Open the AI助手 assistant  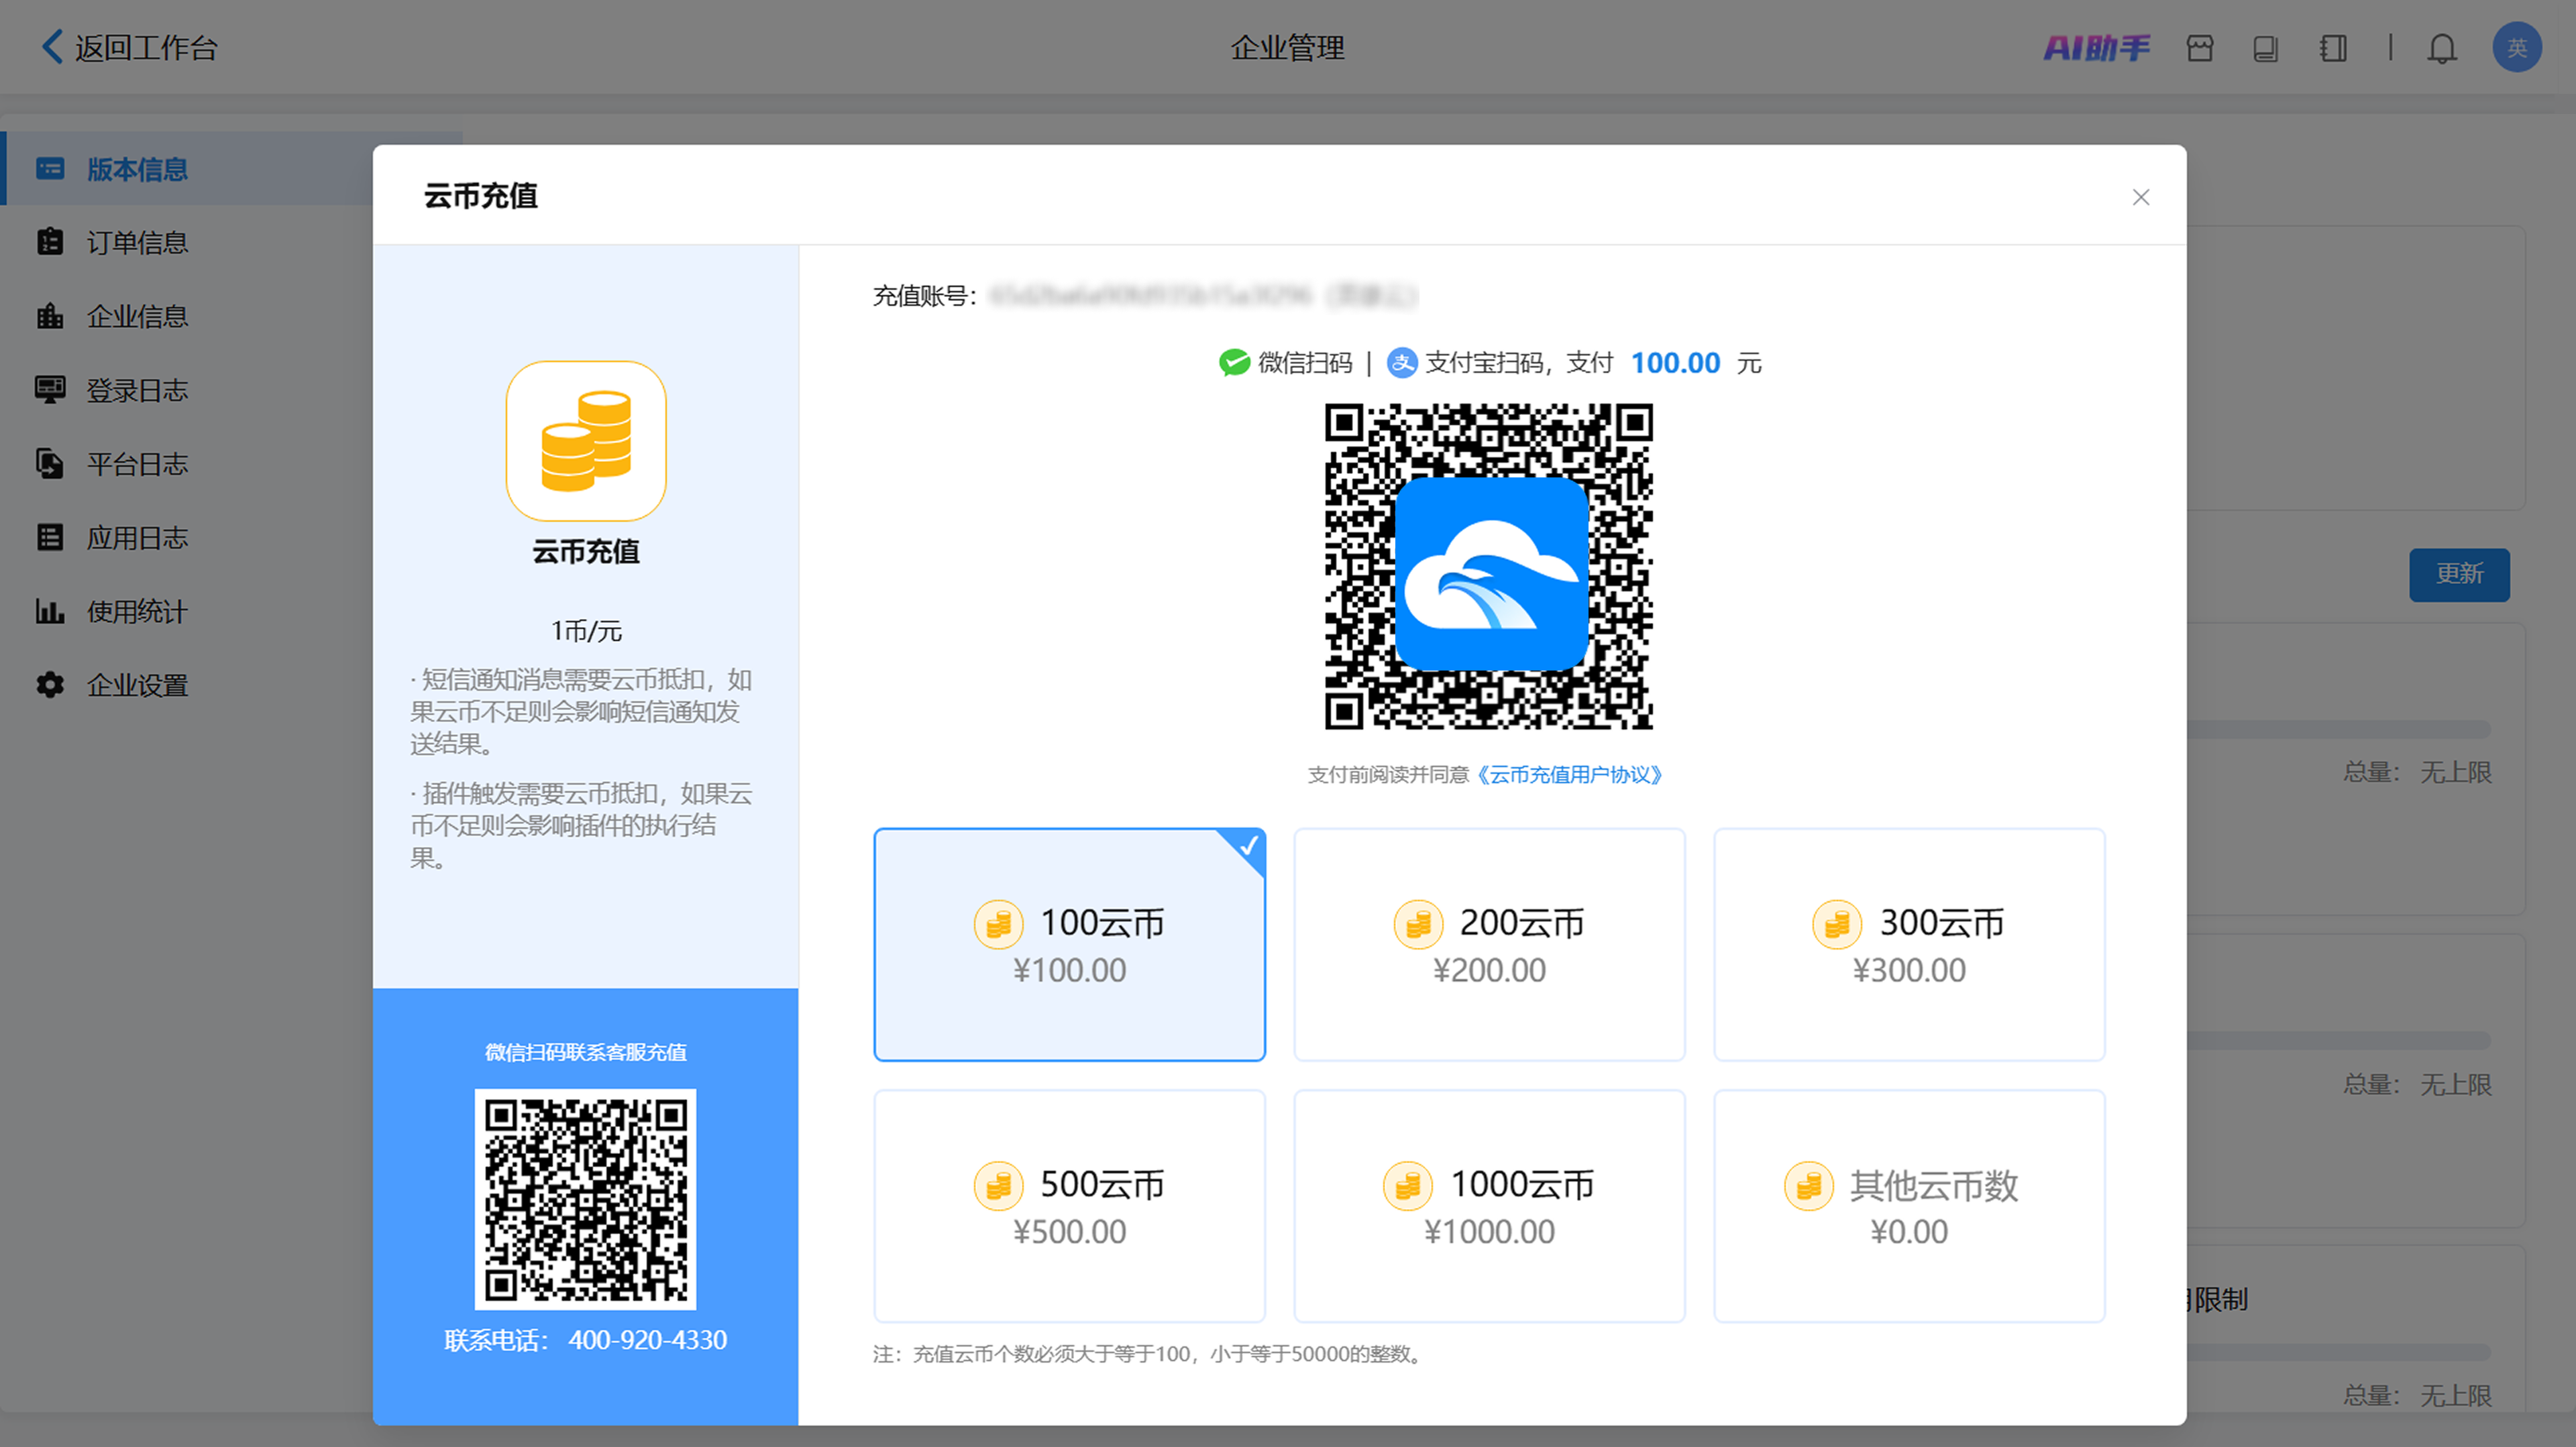click(2096, 48)
